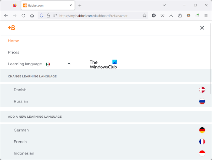Switch learning language to Russian

click(x=105, y=101)
